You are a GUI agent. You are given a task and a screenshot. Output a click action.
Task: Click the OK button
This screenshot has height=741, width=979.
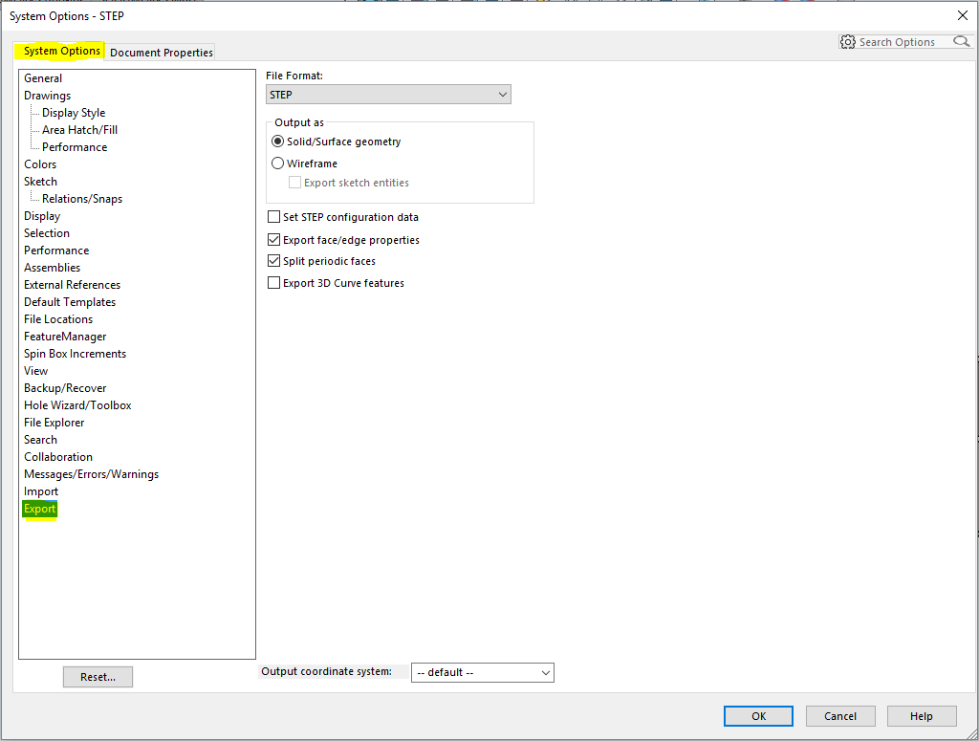pyautogui.click(x=758, y=716)
